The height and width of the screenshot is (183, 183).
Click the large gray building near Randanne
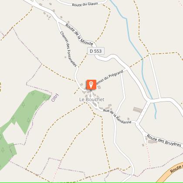pyautogui.click(x=138, y=110)
